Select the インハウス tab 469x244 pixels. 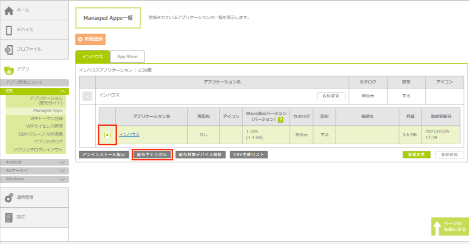(x=93, y=57)
